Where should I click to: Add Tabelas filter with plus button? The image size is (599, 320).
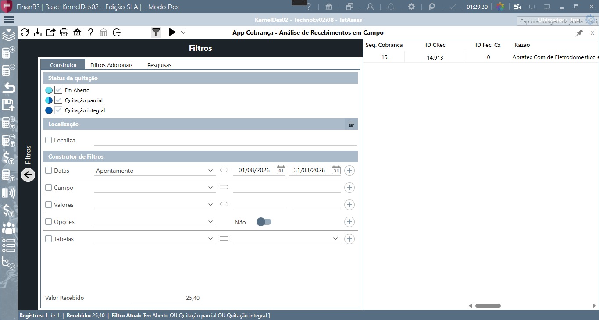(349, 239)
